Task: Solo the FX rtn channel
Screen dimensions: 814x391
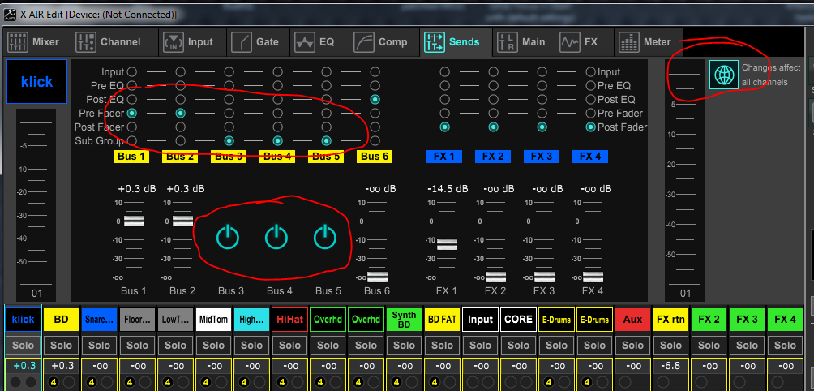Action: [670, 346]
